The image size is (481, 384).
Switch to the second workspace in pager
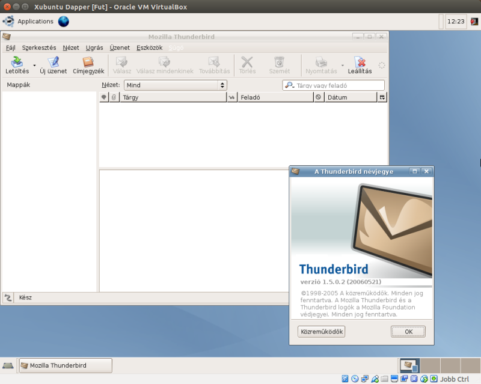(x=430, y=365)
